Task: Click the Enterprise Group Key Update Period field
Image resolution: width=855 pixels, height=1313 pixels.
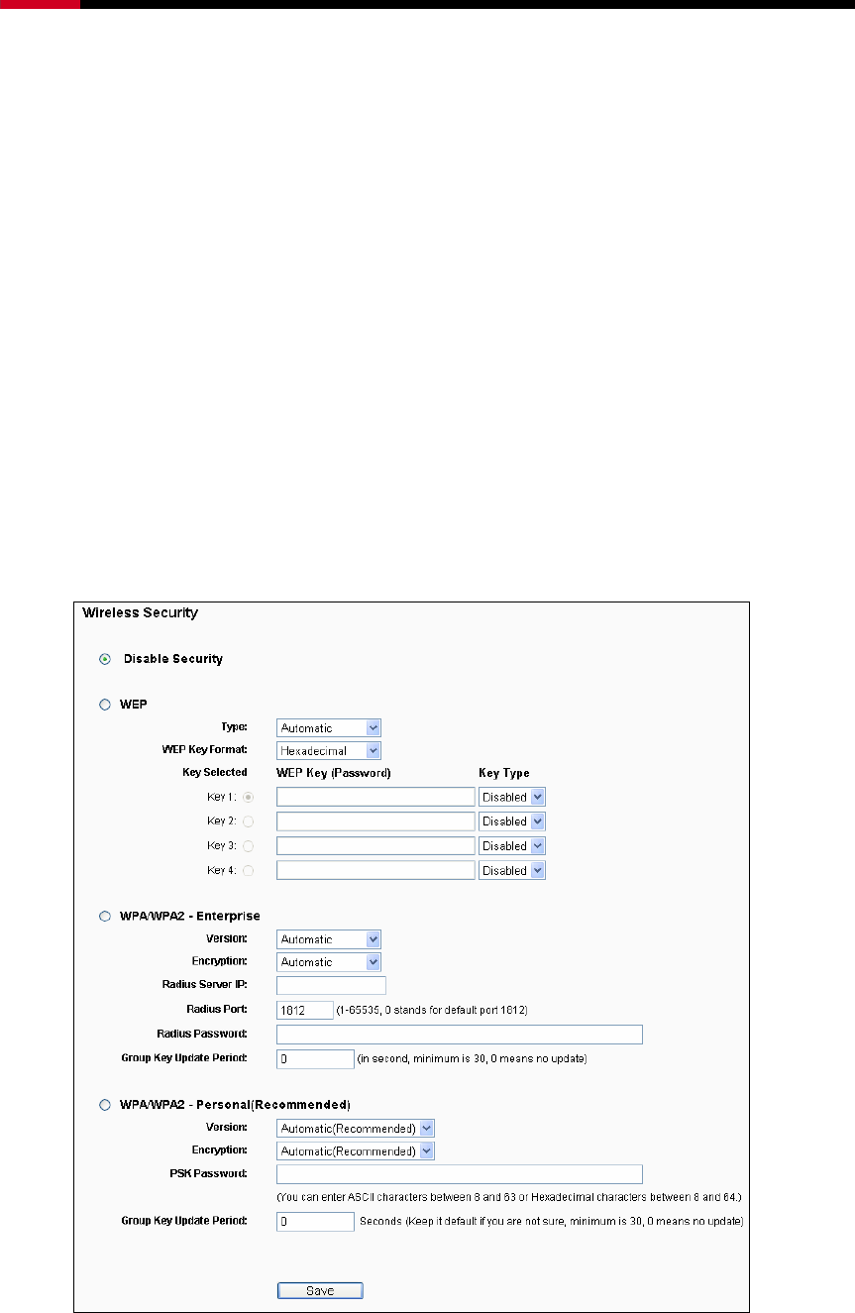Action: pos(315,1059)
